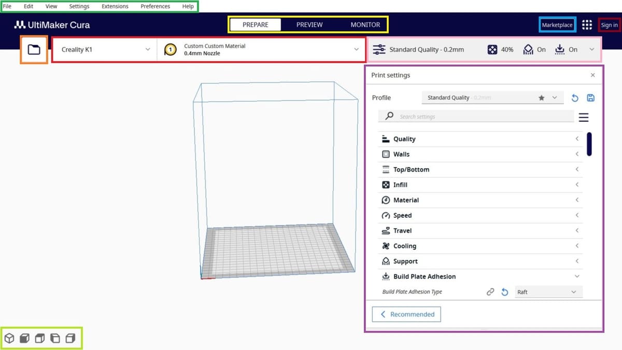Open the Custom Material nozzle configuration dropdown
This screenshot has height=350, width=622.
262,50
